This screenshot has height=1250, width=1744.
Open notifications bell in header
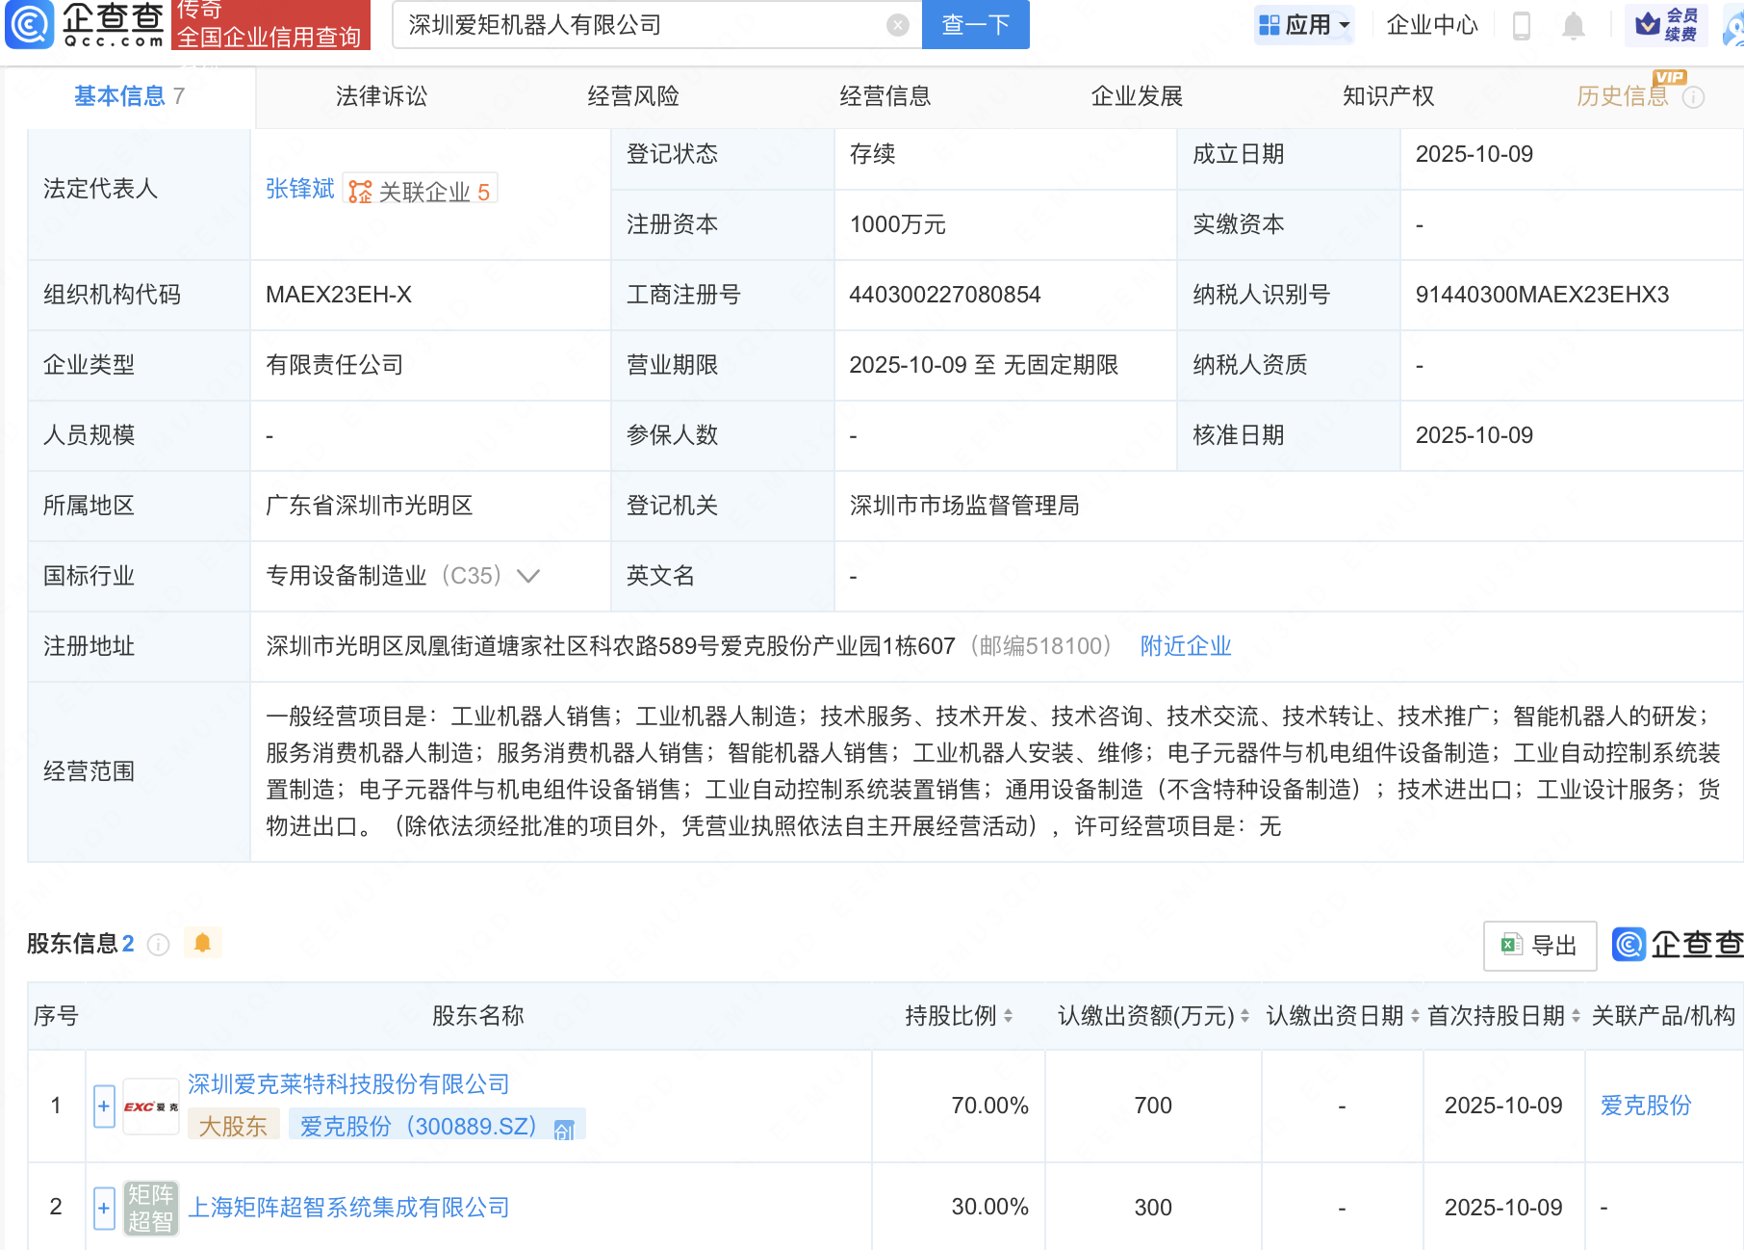[1573, 25]
